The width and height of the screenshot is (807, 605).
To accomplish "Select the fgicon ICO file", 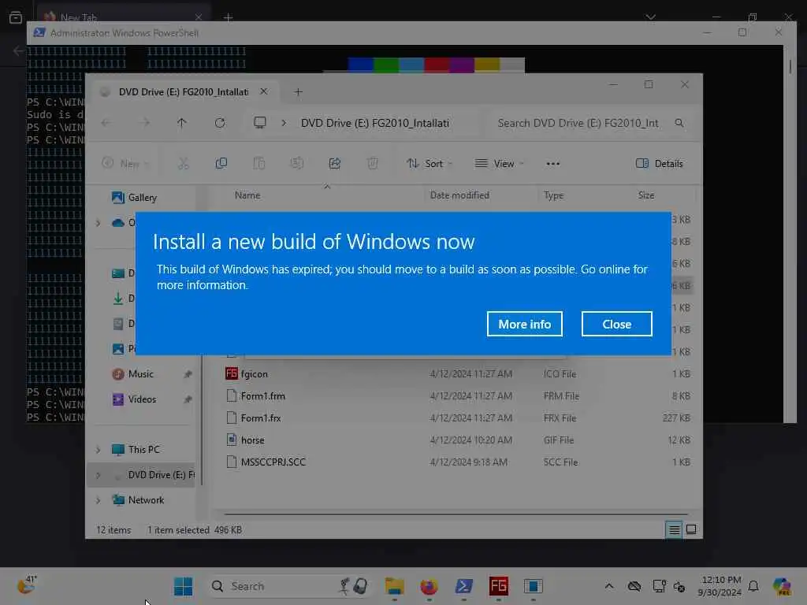I will 255,374.
